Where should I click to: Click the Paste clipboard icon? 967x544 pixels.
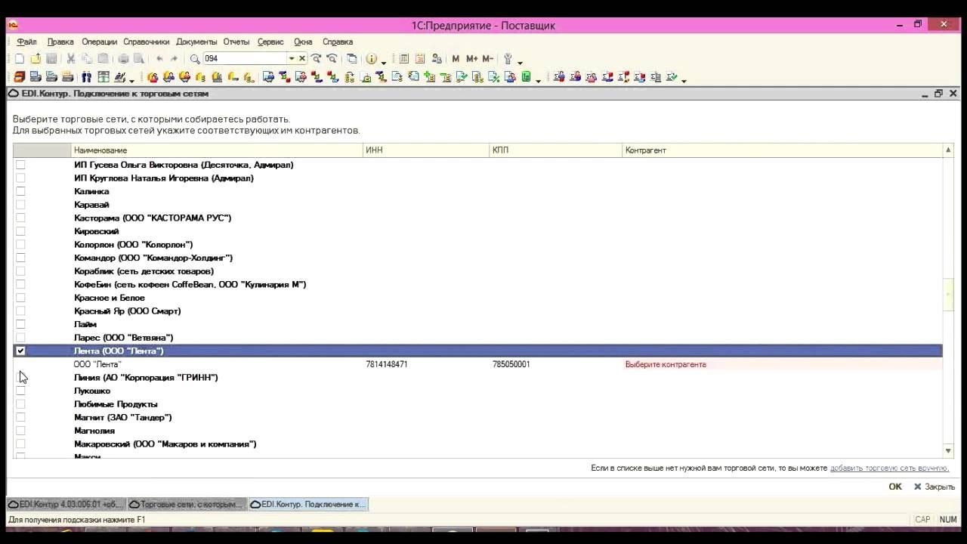(x=103, y=59)
